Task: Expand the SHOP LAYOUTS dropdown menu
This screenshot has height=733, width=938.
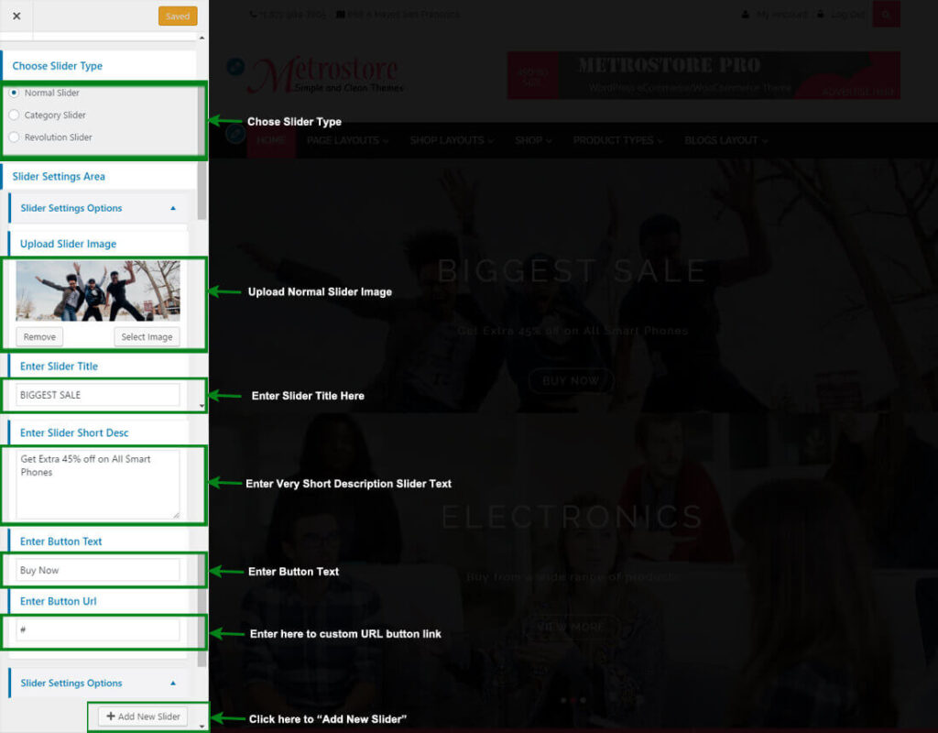Action: pos(452,140)
